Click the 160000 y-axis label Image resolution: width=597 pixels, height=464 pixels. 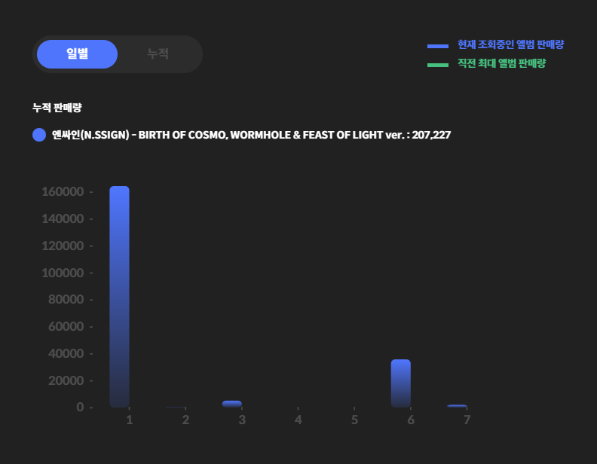63,191
